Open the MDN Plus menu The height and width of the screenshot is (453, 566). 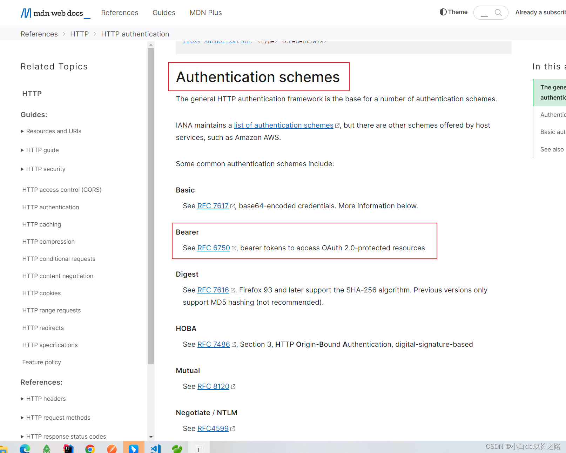[x=205, y=13]
